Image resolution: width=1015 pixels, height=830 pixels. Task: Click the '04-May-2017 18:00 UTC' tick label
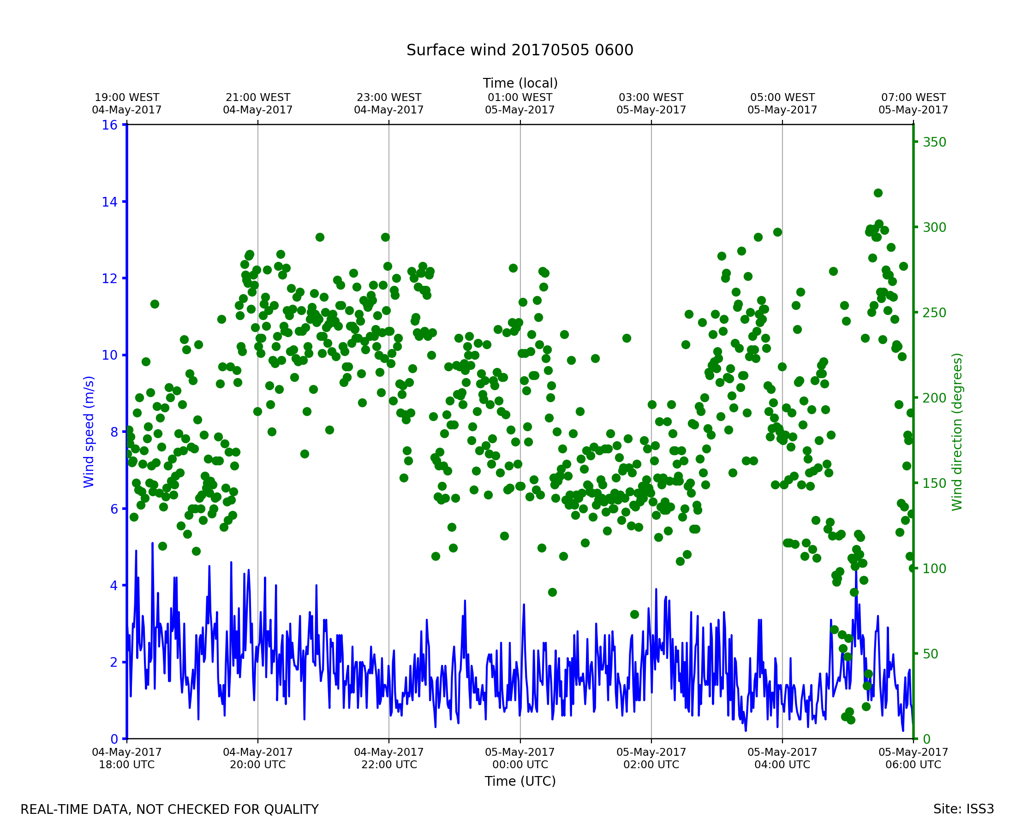pyautogui.click(x=127, y=758)
